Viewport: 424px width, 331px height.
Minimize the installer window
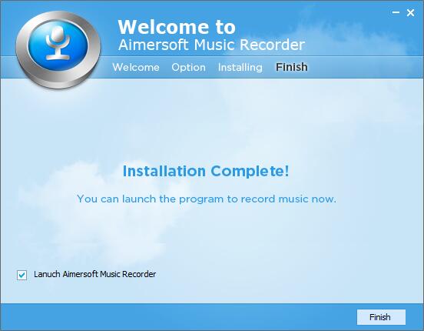[x=396, y=12]
